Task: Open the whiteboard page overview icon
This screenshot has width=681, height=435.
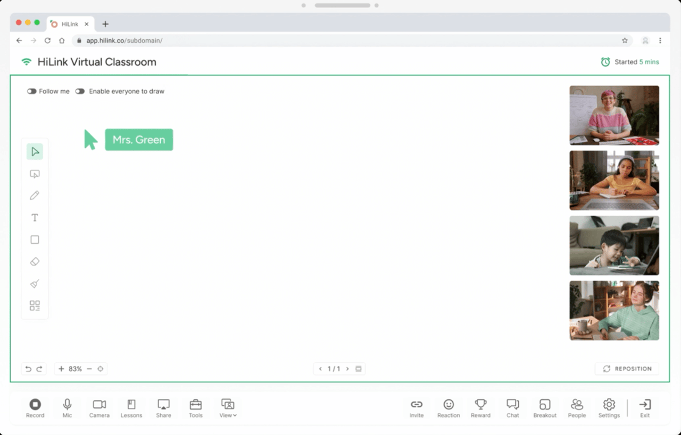Action: click(359, 369)
